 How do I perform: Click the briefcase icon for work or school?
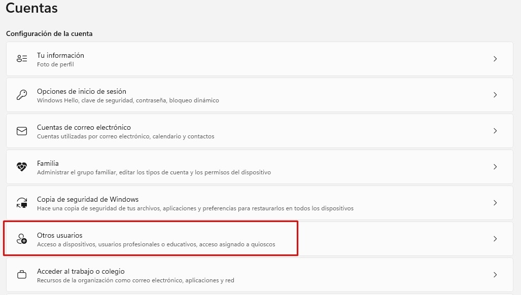(x=22, y=275)
